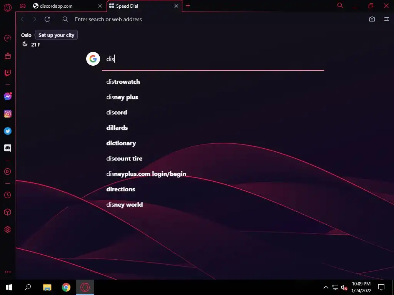Take a snapshot with camera icon
Viewport: 394px width, 295px height.
click(372, 19)
